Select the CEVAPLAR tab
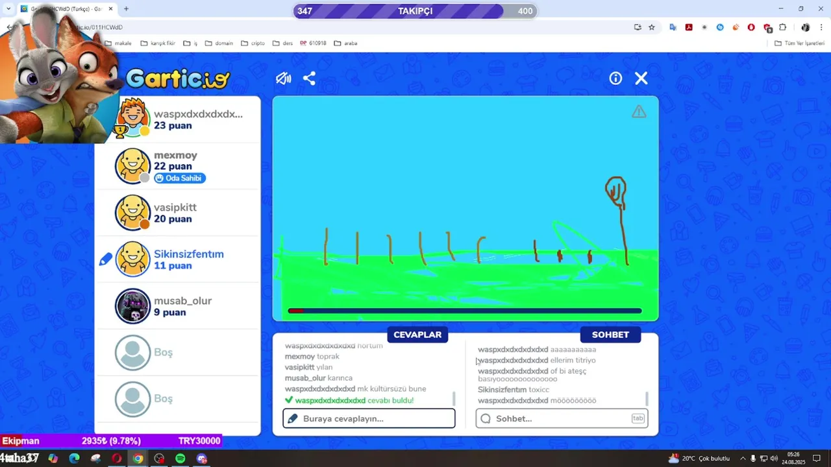 point(417,335)
